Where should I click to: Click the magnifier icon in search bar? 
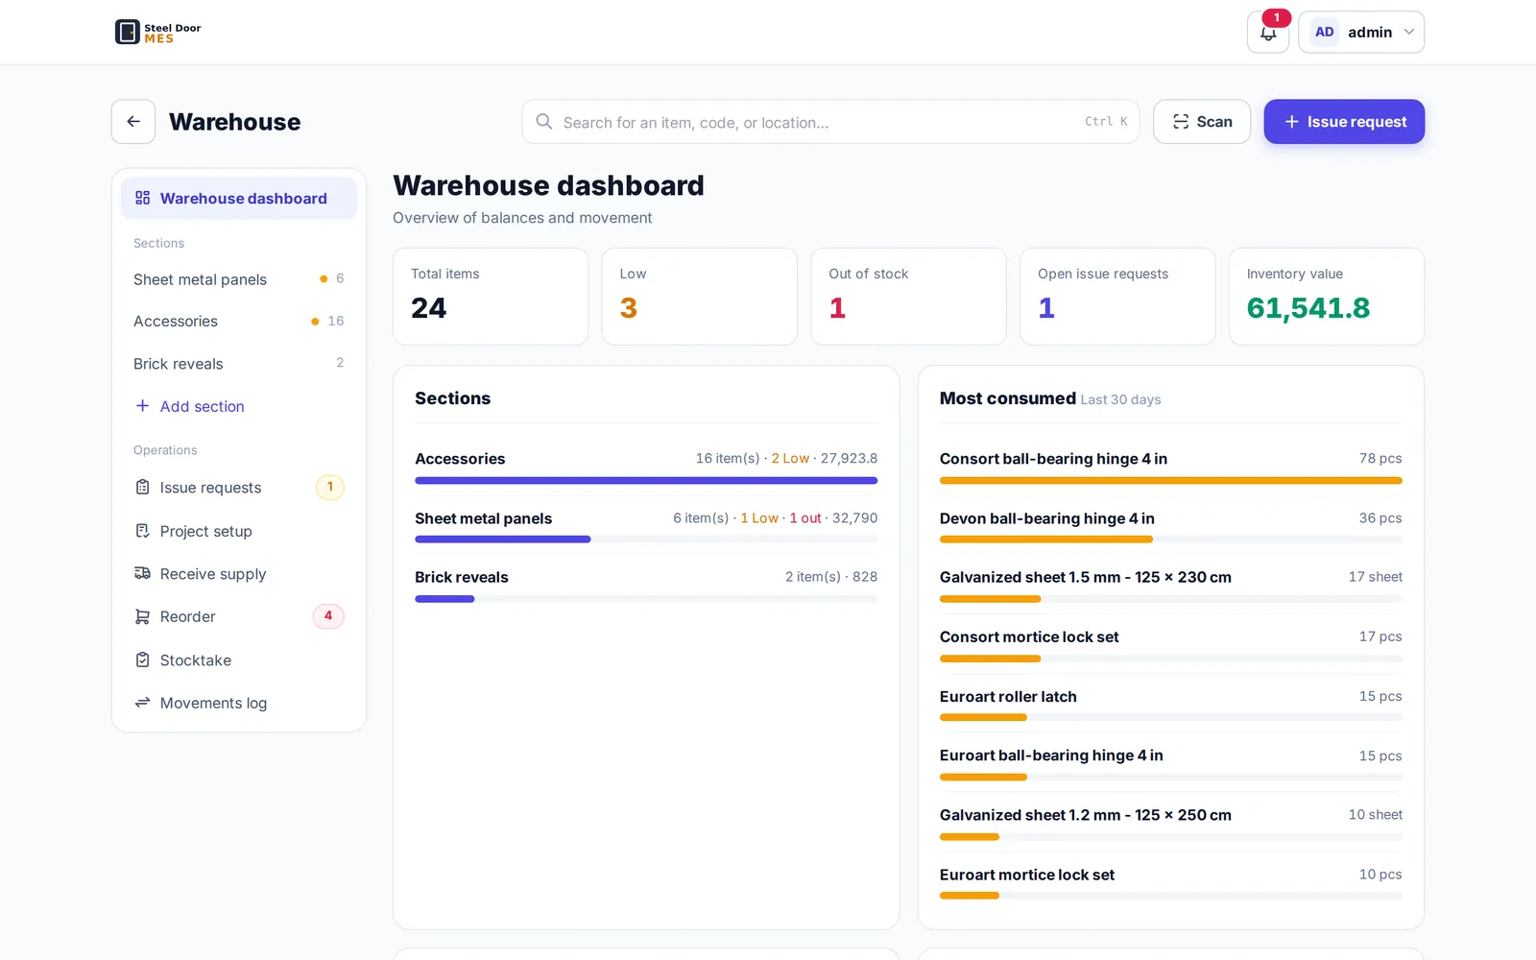pyautogui.click(x=544, y=122)
